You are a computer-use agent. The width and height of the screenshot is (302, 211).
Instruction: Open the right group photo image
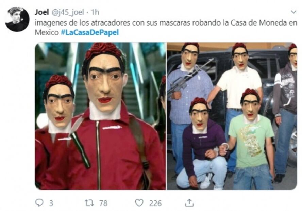click(x=232, y=116)
